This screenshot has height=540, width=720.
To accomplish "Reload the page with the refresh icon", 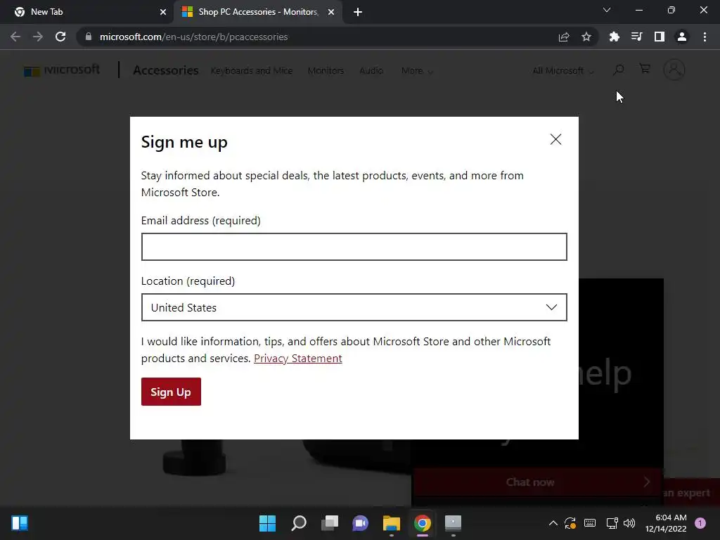I will tap(60, 37).
